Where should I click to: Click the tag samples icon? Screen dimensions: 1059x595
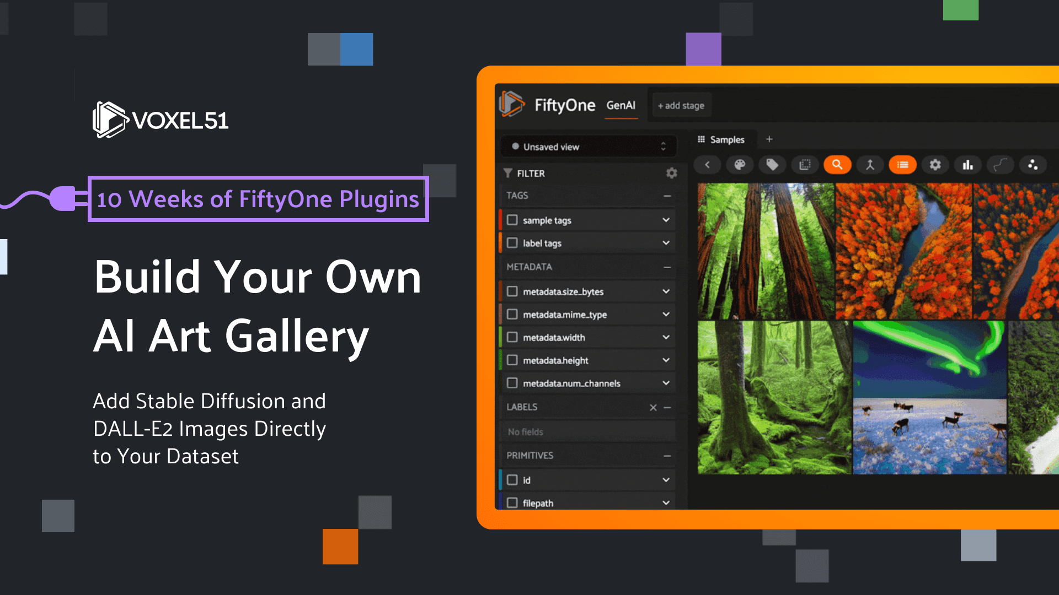click(772, 165)
